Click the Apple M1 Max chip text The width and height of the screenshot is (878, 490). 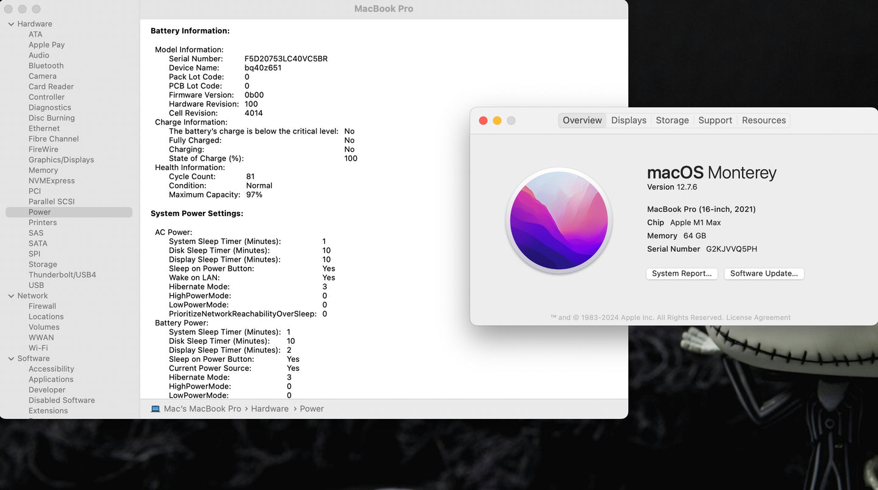696,223
